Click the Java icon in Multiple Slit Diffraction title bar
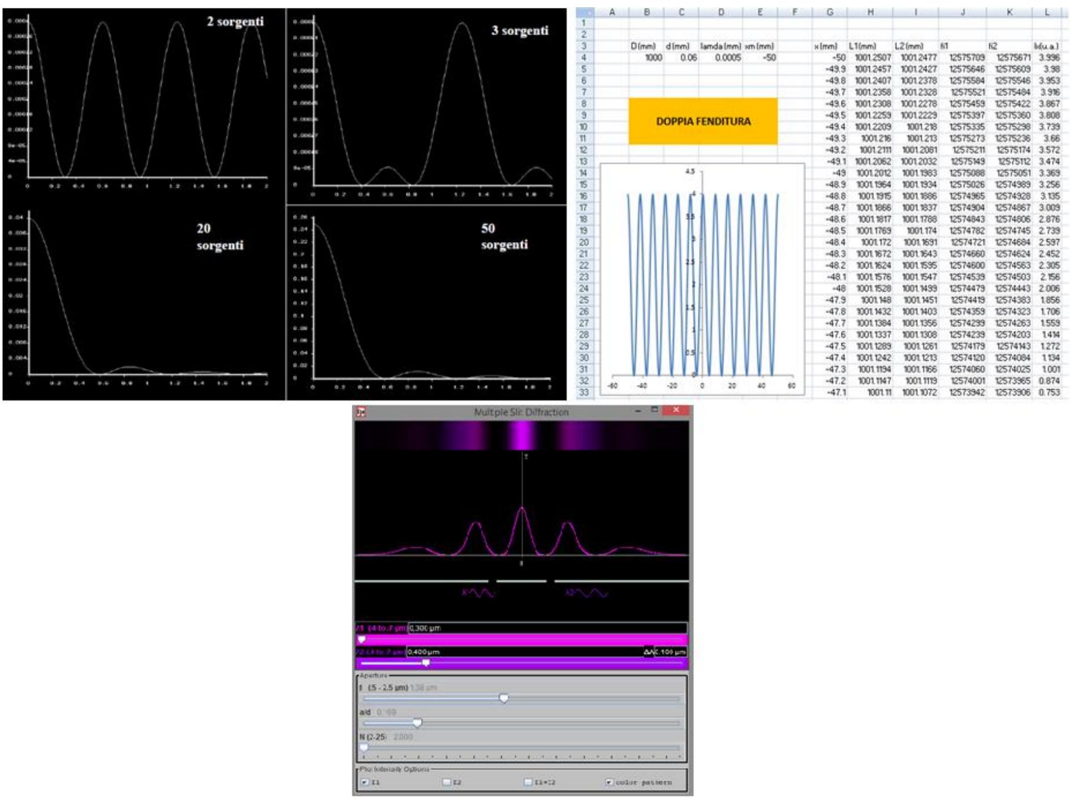This screenshot has height=801, width=1070. pos(361,412)
